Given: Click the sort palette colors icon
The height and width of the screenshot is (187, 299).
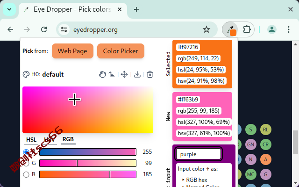Looking at the screenshot, I should (x=112, y=74).
